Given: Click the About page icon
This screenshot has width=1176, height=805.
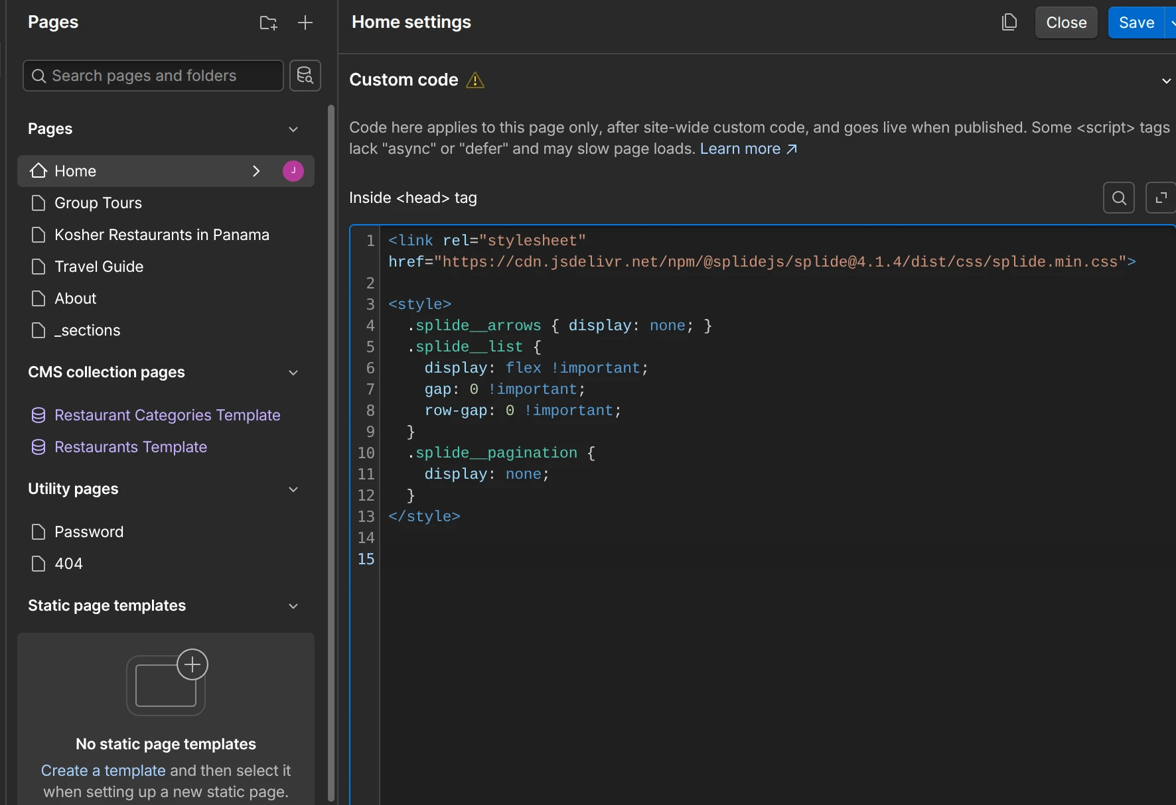Looking at the screenshot, I should click(x=38, y=298).
